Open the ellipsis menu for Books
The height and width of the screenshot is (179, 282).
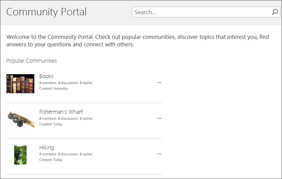point(159,83)
